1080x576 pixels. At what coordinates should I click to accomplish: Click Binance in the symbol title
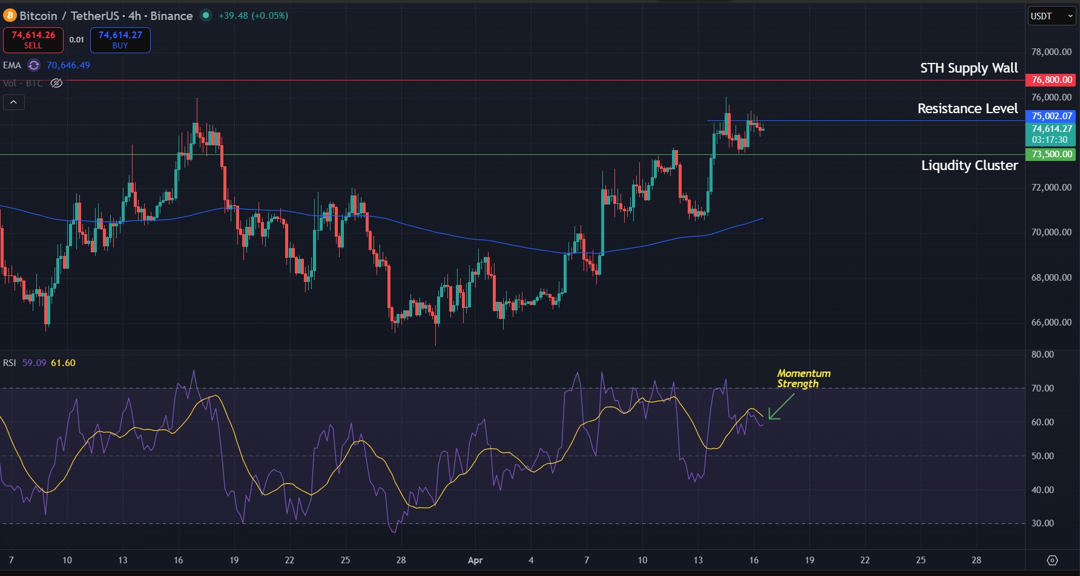pyautogui.click(x=171, y=16)
